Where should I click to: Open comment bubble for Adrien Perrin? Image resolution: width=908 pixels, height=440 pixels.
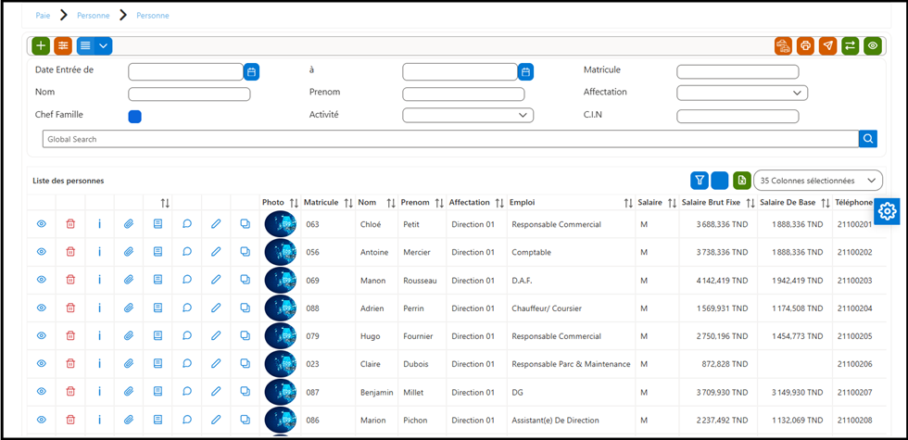pos(187,308)
